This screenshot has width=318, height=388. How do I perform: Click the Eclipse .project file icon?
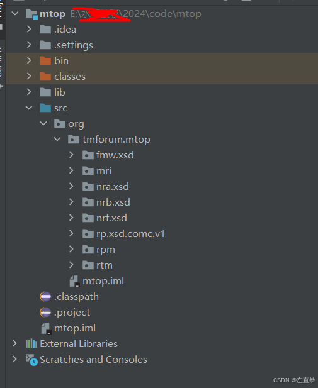[45, 313]
